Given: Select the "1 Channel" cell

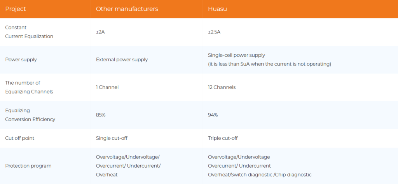Looking at the screenshot, I should pos(107,87).
